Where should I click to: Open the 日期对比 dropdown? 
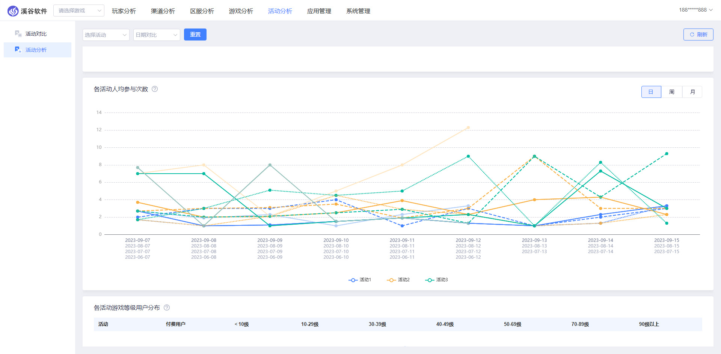(157, 35)
